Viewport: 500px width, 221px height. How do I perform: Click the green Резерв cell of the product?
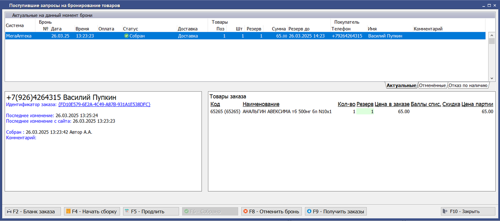point(365,112)
